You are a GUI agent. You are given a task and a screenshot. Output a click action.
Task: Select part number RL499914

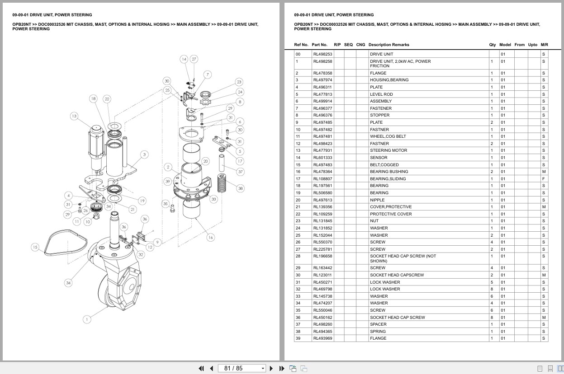point(322,101)
